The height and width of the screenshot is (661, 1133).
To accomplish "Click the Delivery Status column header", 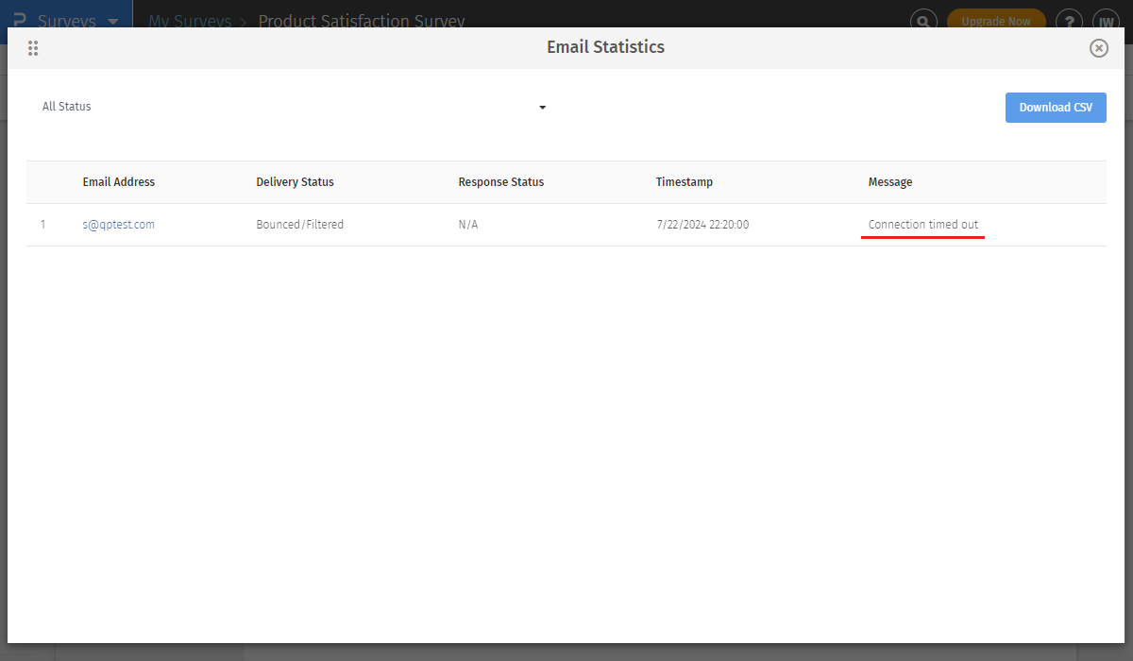I will pyautogui.click(x=295, y=182).
